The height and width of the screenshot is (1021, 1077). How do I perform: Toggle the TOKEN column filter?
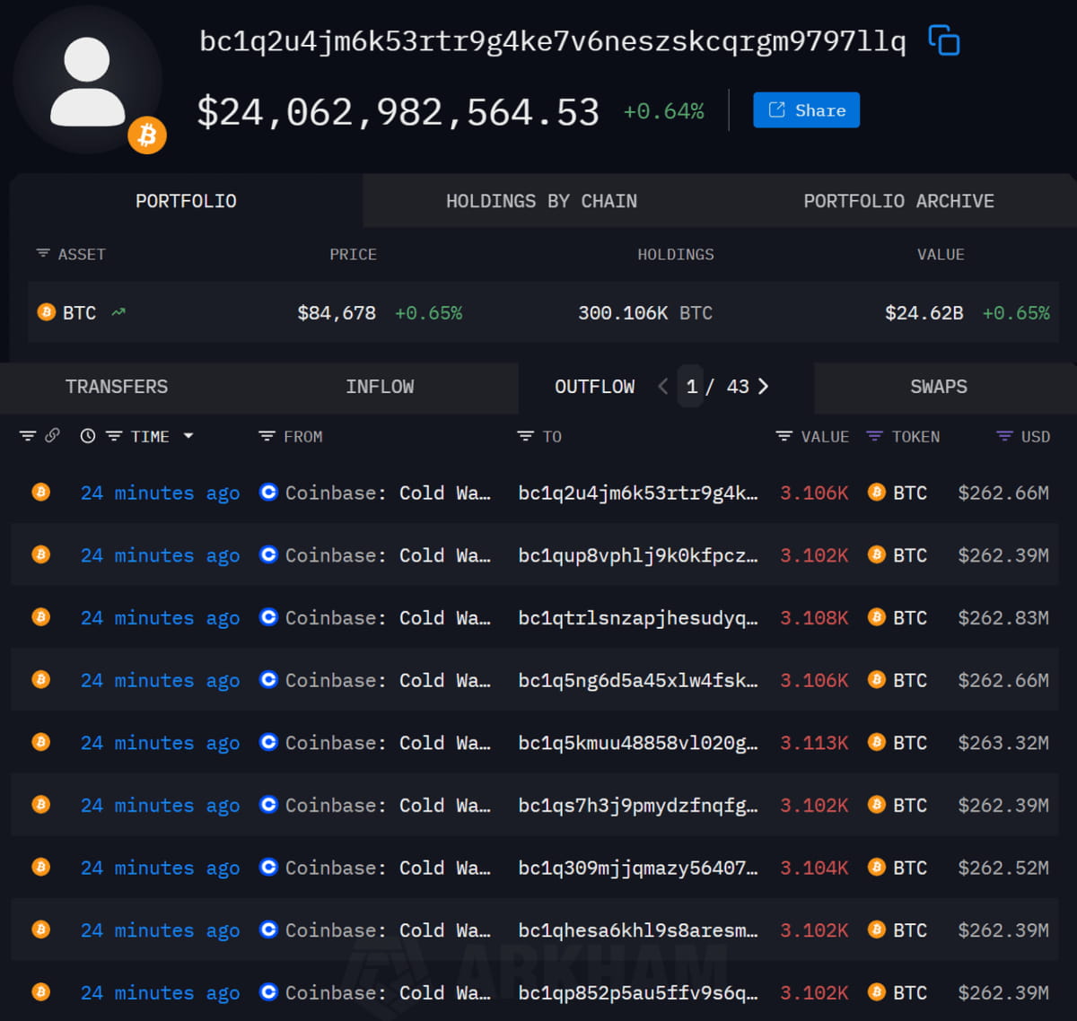click(x=875, y=436)
